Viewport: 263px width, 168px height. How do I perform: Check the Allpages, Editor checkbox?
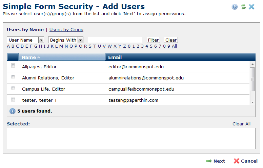pyautogui.click(x=13, y=66)
